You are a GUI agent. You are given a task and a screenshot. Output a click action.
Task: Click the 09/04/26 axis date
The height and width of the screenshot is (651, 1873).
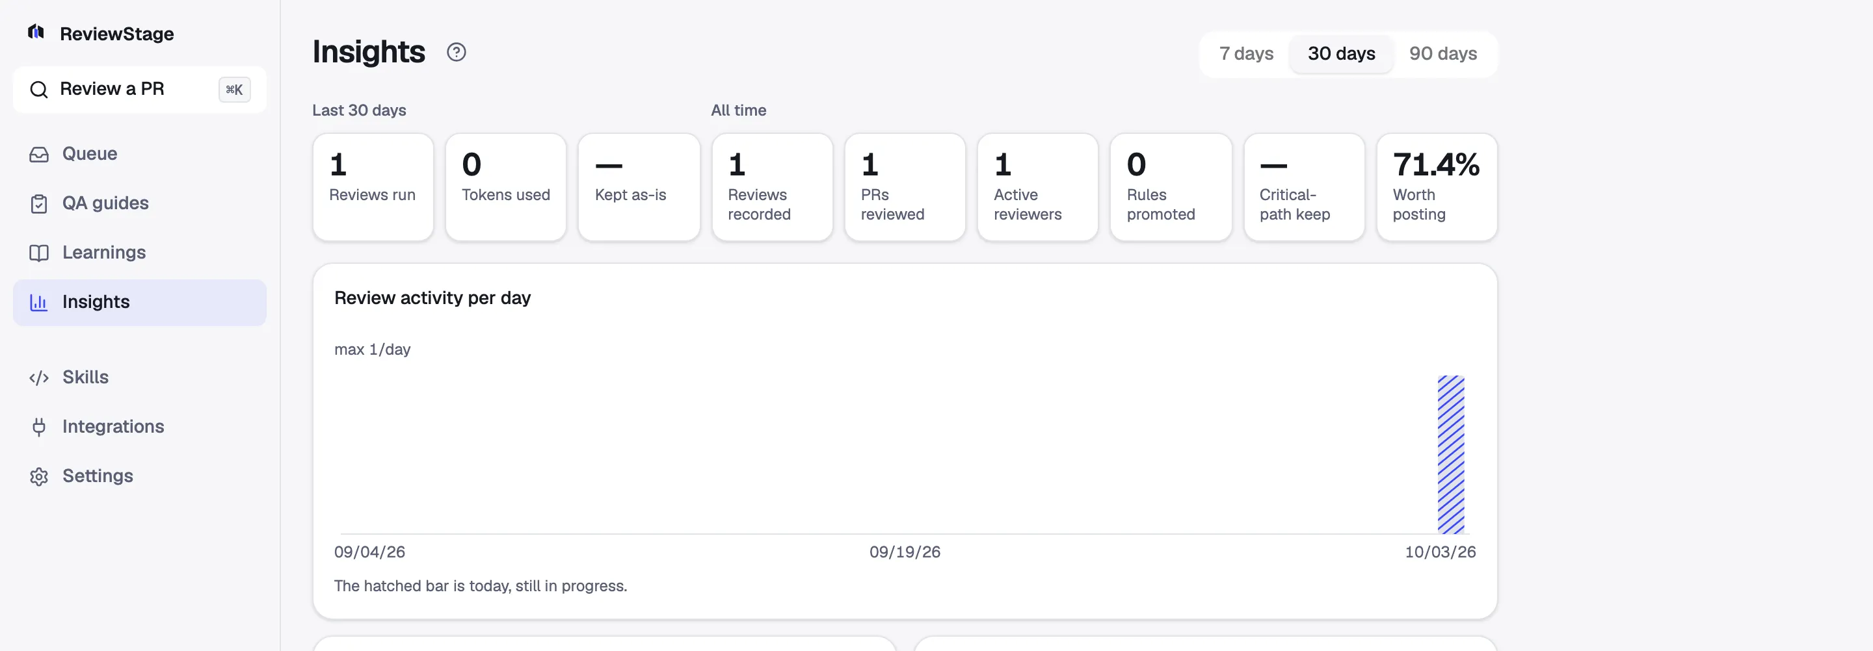(369, 552)
